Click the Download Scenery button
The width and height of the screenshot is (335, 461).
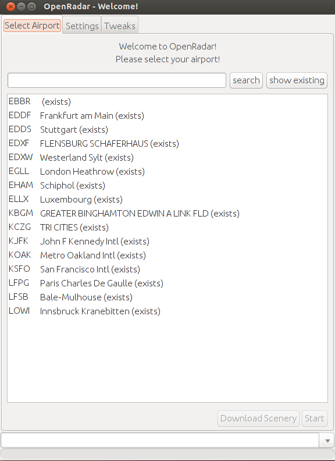click(258, 419)
